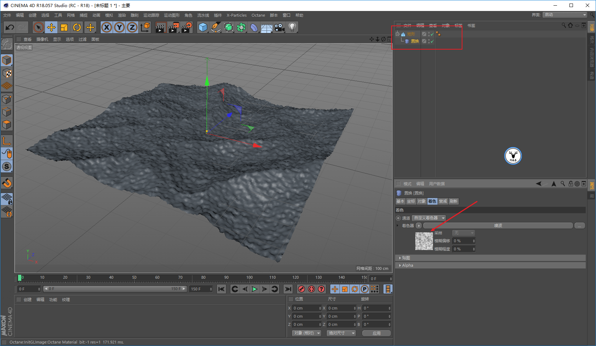The width and height of the screenshot is (596, 346).
Task: Click the shader ellipsis button
Action: tap(580, 226)
